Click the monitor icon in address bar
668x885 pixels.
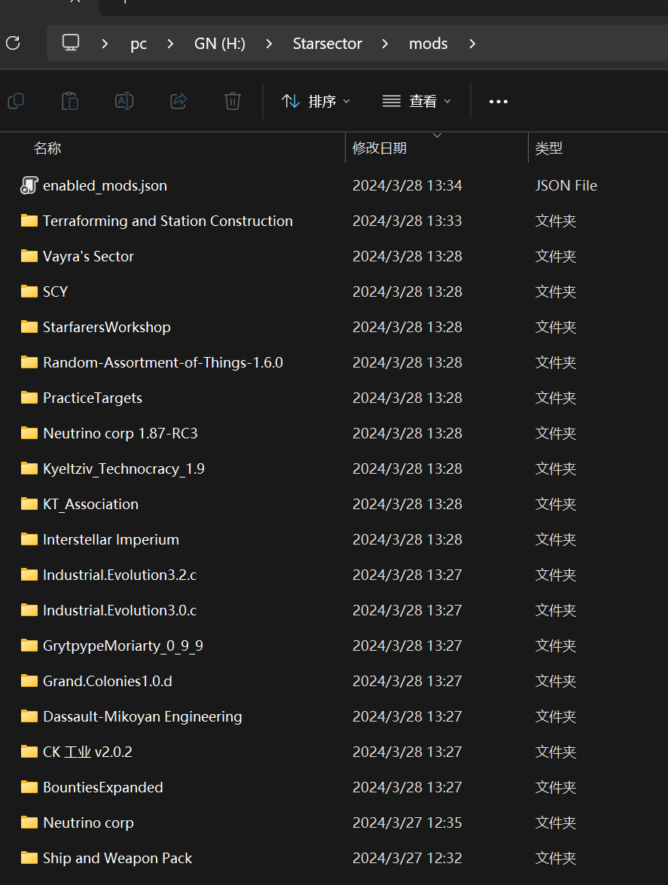coord(71,43)
